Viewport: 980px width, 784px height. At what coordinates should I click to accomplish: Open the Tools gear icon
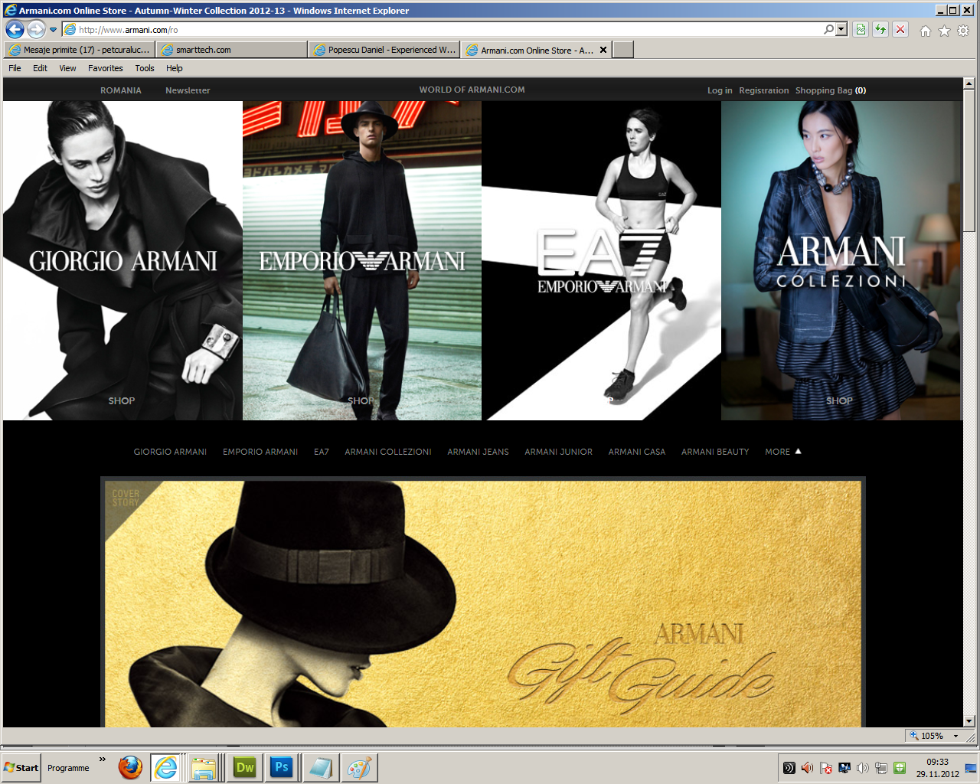(x=963, y=31)
